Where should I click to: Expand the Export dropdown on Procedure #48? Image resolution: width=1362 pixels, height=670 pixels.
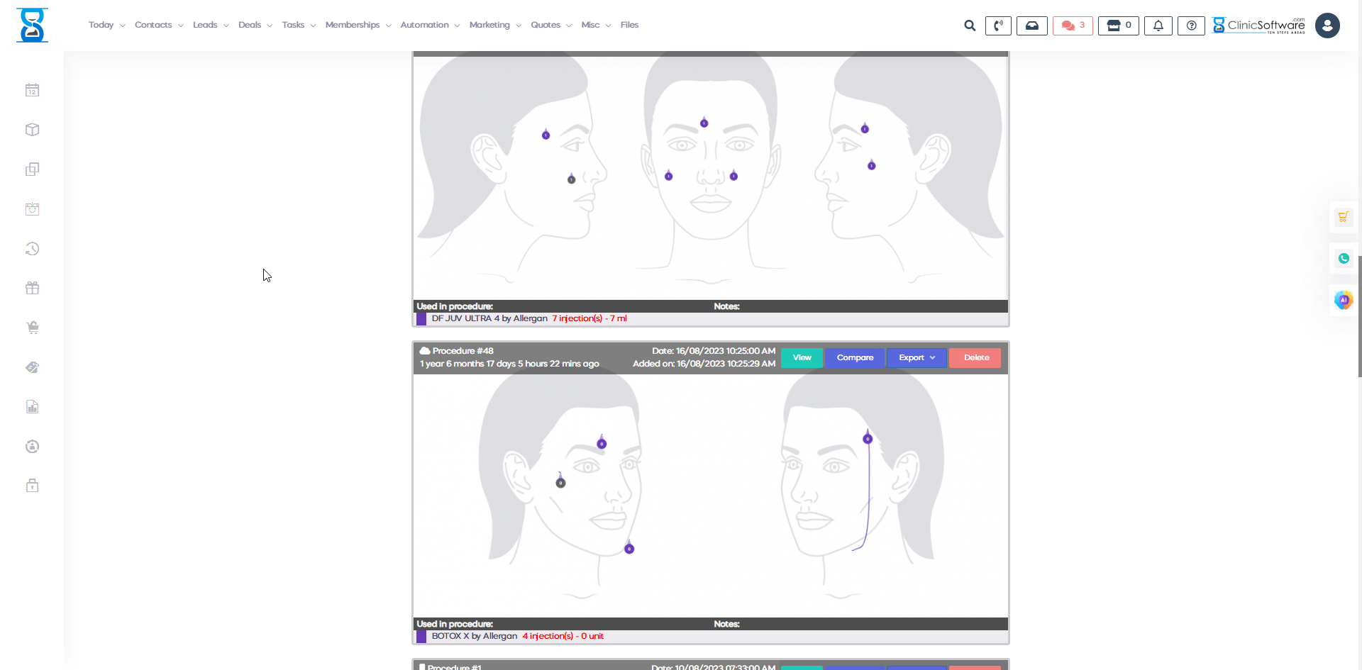pyautogui.click(x=916, y=357)
